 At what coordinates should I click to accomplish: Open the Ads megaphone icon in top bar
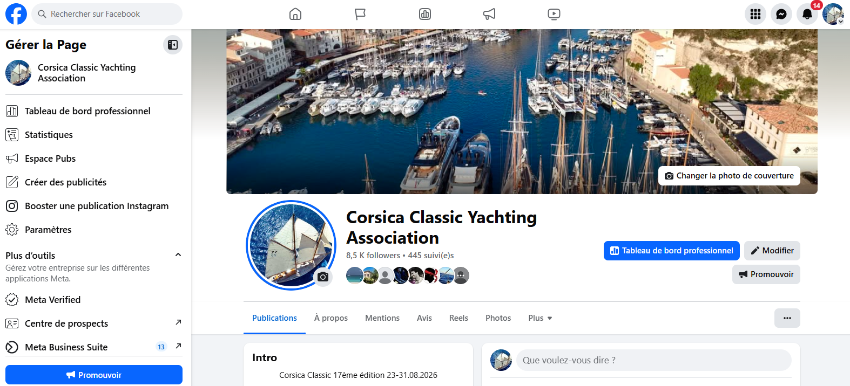pyautogui.click(x=489, y=14)
